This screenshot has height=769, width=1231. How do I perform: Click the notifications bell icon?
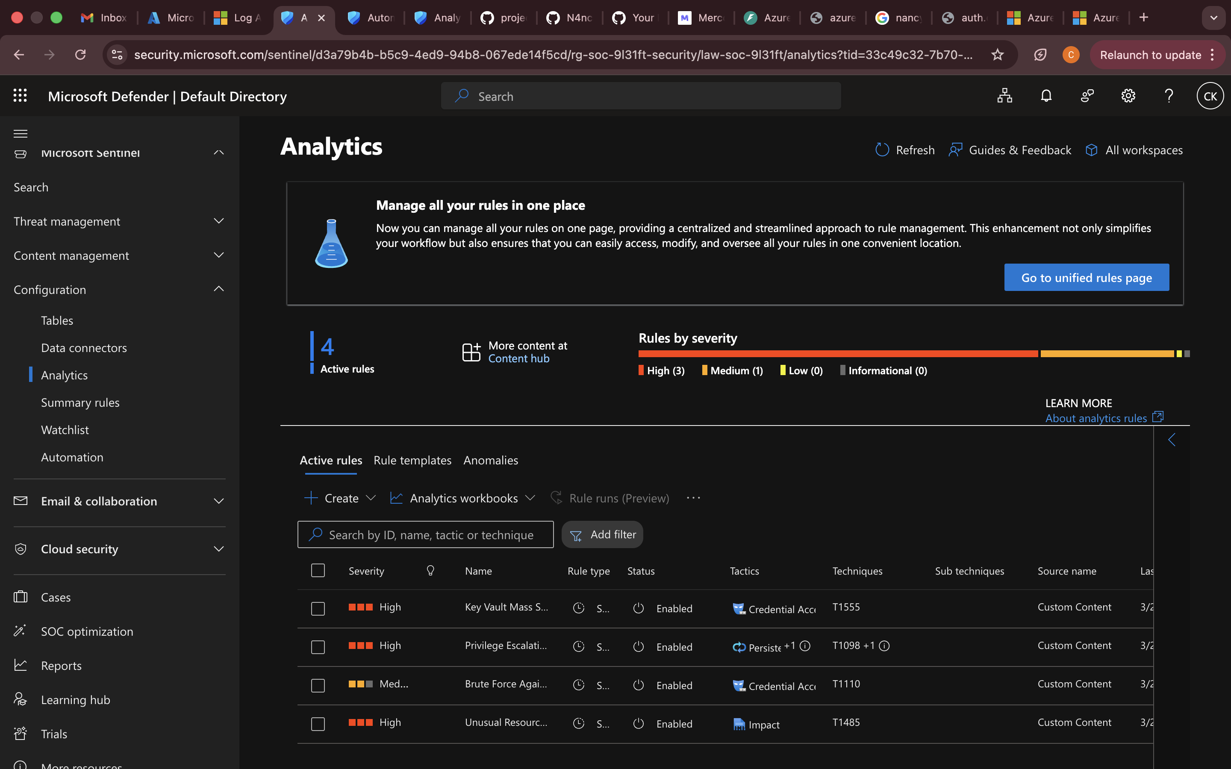[1046, 96]
